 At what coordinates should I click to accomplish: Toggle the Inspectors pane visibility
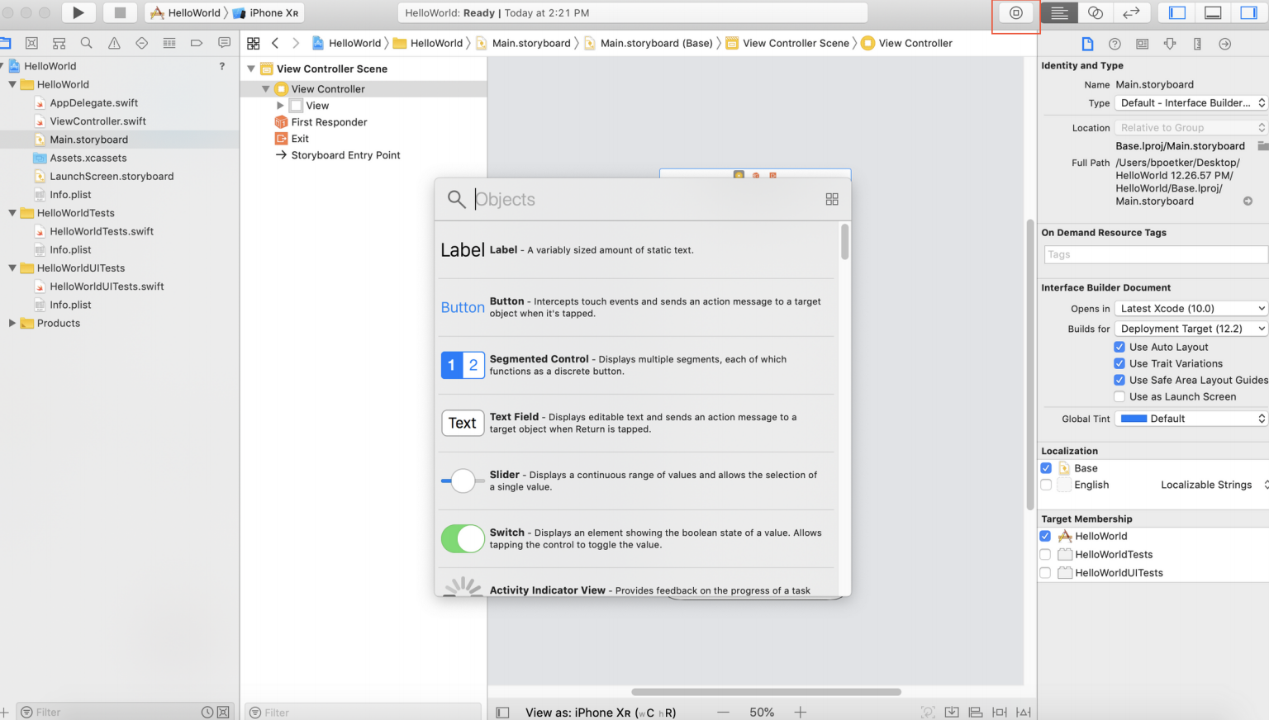(x=1248, y=12)
